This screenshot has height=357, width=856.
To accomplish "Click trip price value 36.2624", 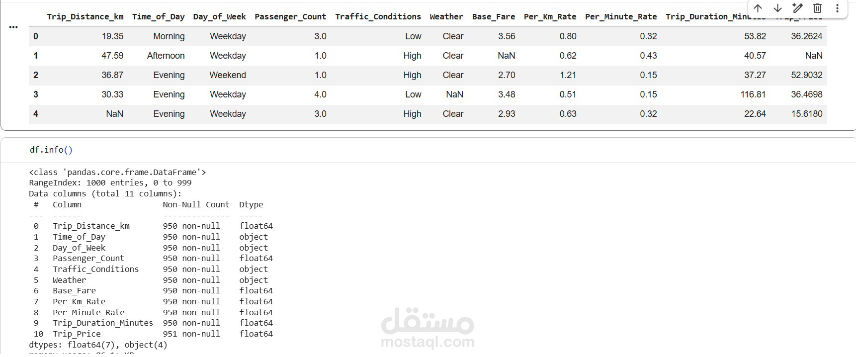I will [x=807, y=36].
